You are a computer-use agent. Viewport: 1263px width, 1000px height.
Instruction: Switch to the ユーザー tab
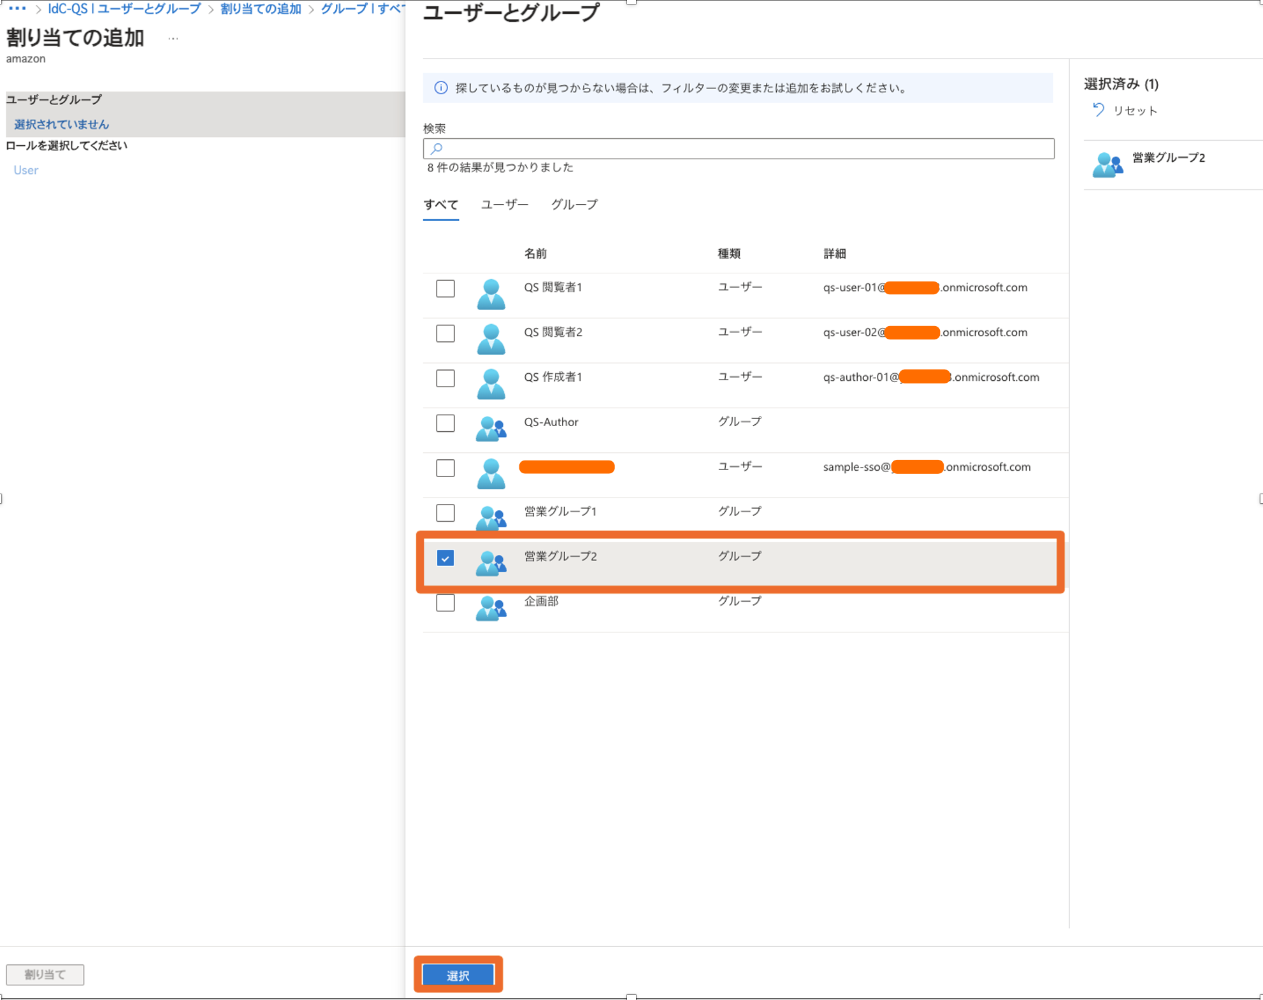point(504,204)
